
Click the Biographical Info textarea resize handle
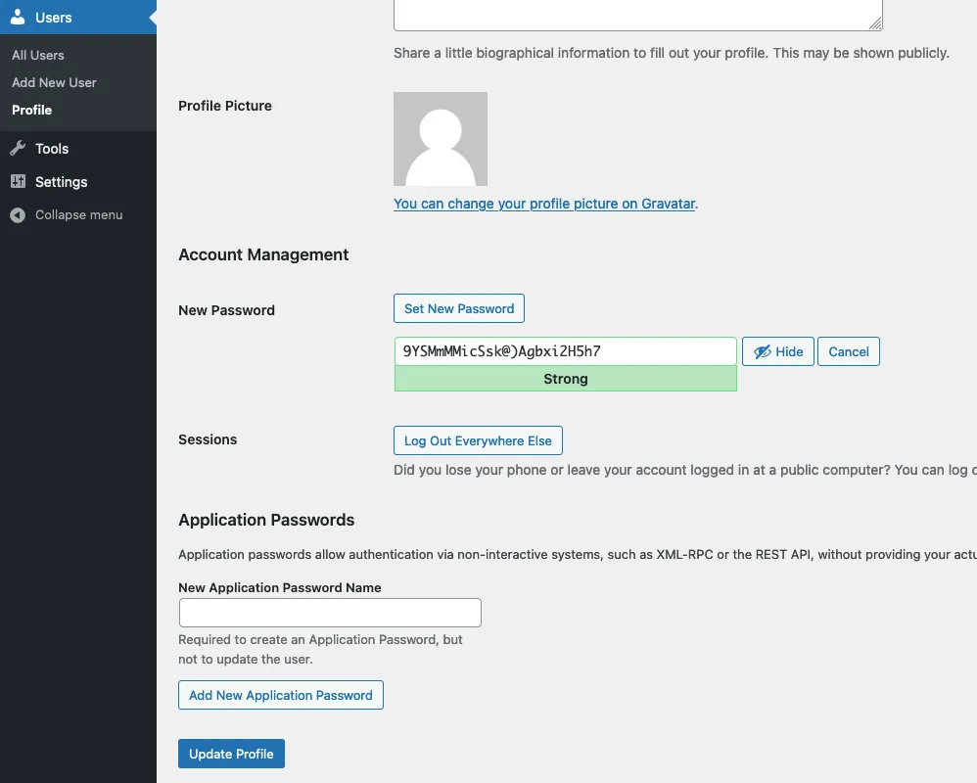[875, 23]
